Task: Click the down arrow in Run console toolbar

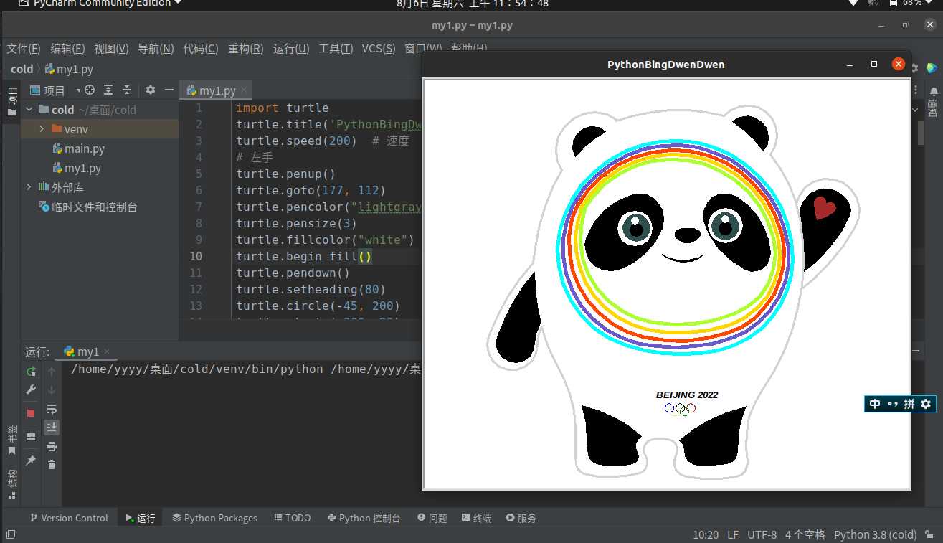Action: click(52, 390)
